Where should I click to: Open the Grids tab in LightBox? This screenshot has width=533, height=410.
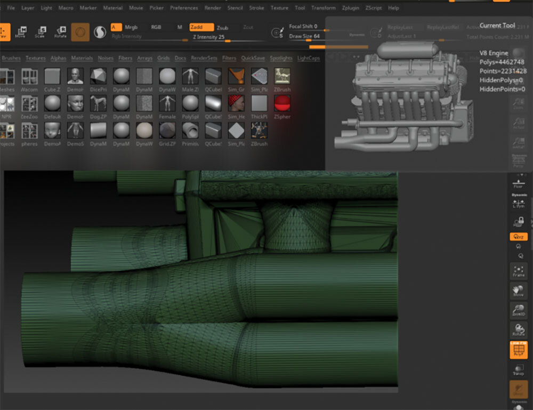pos(163,58)
